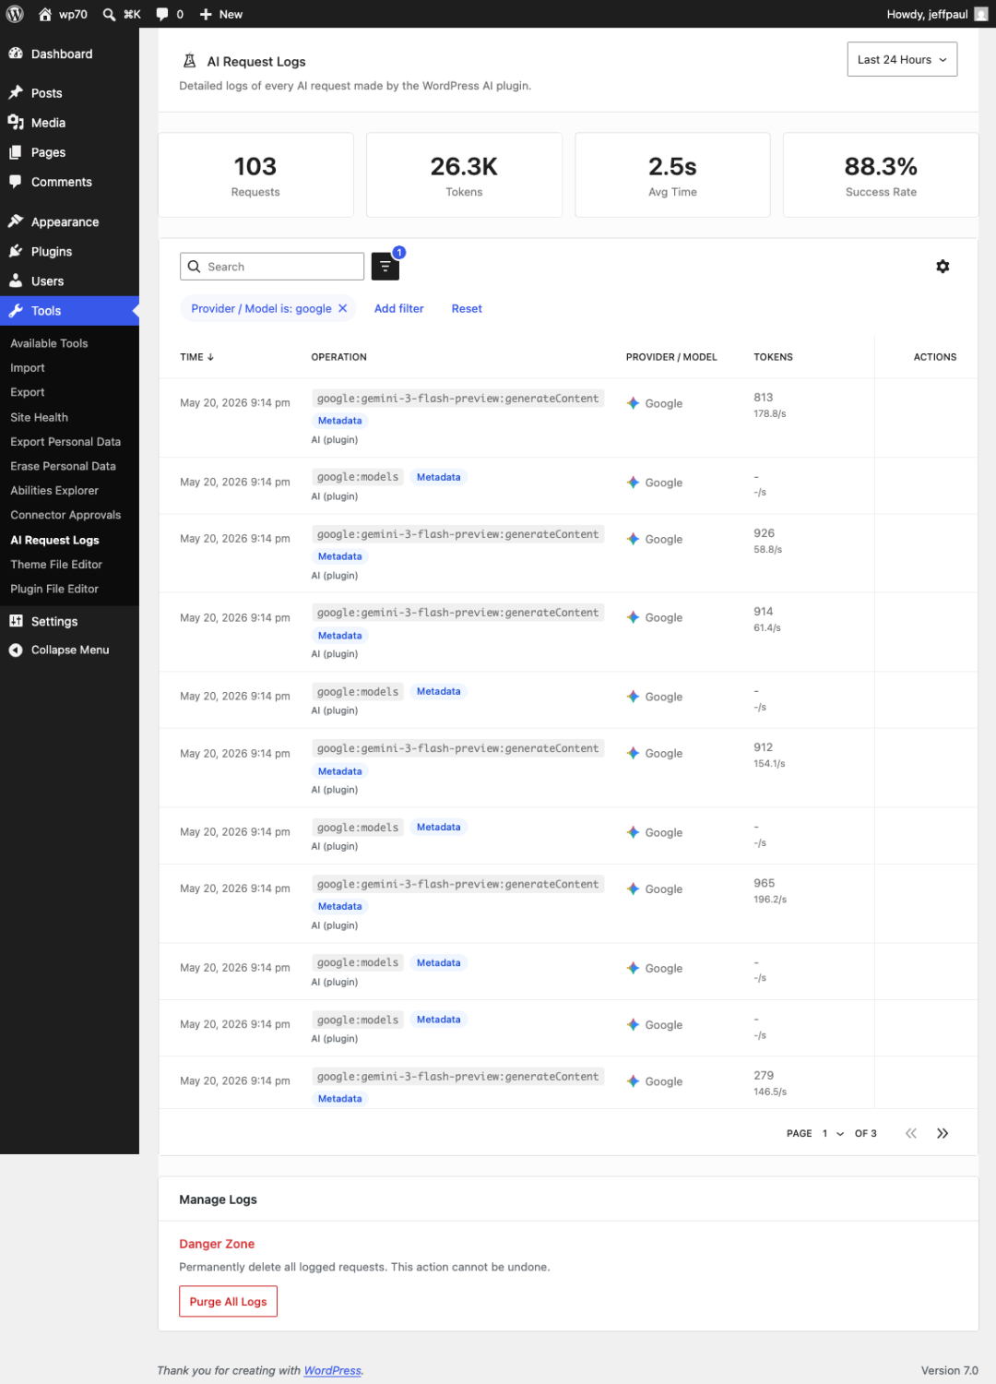The image size is (996, 1384).
Task: Click the Purge All Logs button
Action: 228,1301
